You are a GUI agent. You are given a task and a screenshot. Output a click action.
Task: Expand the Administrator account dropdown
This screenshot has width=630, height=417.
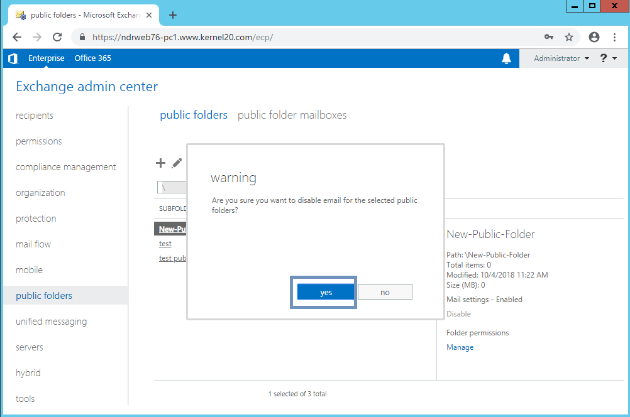click(x=561, y=58)
